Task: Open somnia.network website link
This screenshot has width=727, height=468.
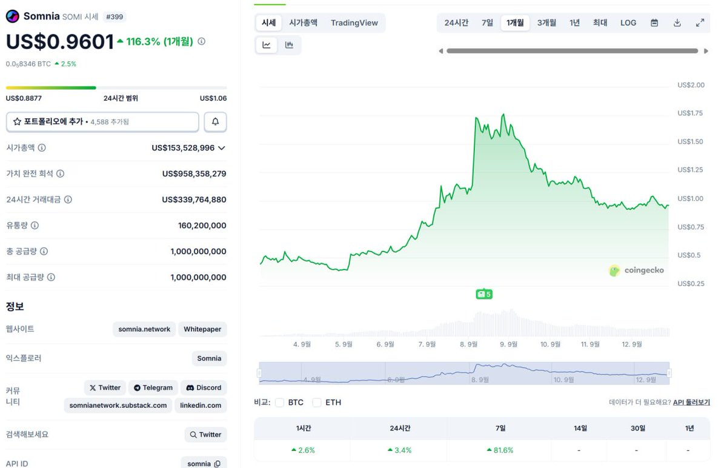Action: [144, 330]
